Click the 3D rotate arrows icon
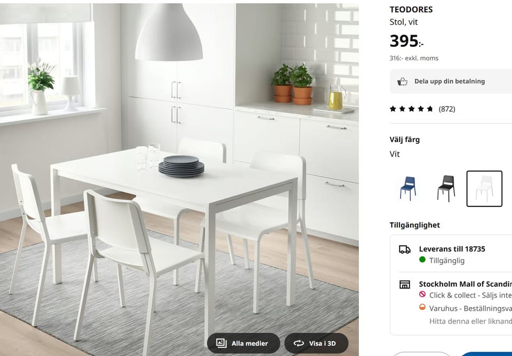The height and width of the screenshot is (356, 512). coord(299,343)
